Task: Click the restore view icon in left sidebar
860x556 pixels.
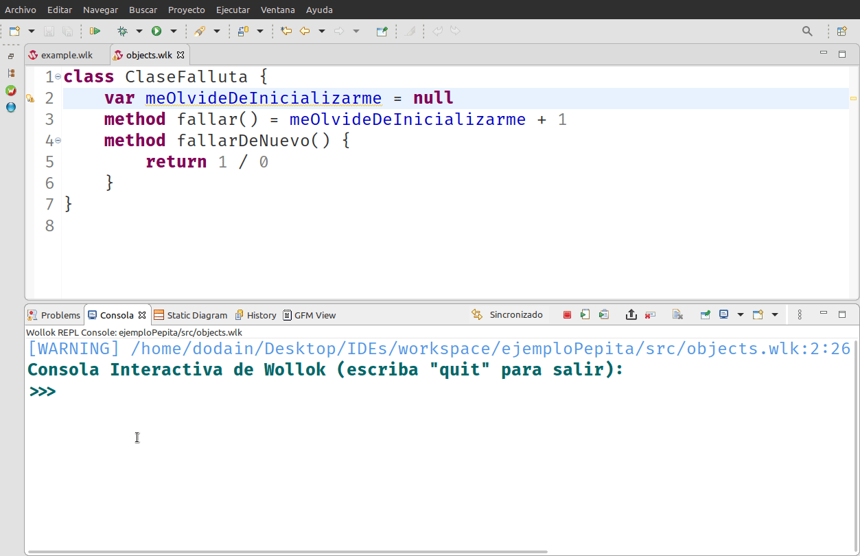Action: pyautogui.click(x=11, y=56)
